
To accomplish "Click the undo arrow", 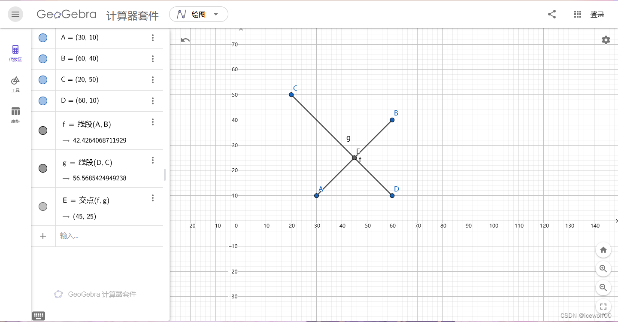I will point(185,40).
